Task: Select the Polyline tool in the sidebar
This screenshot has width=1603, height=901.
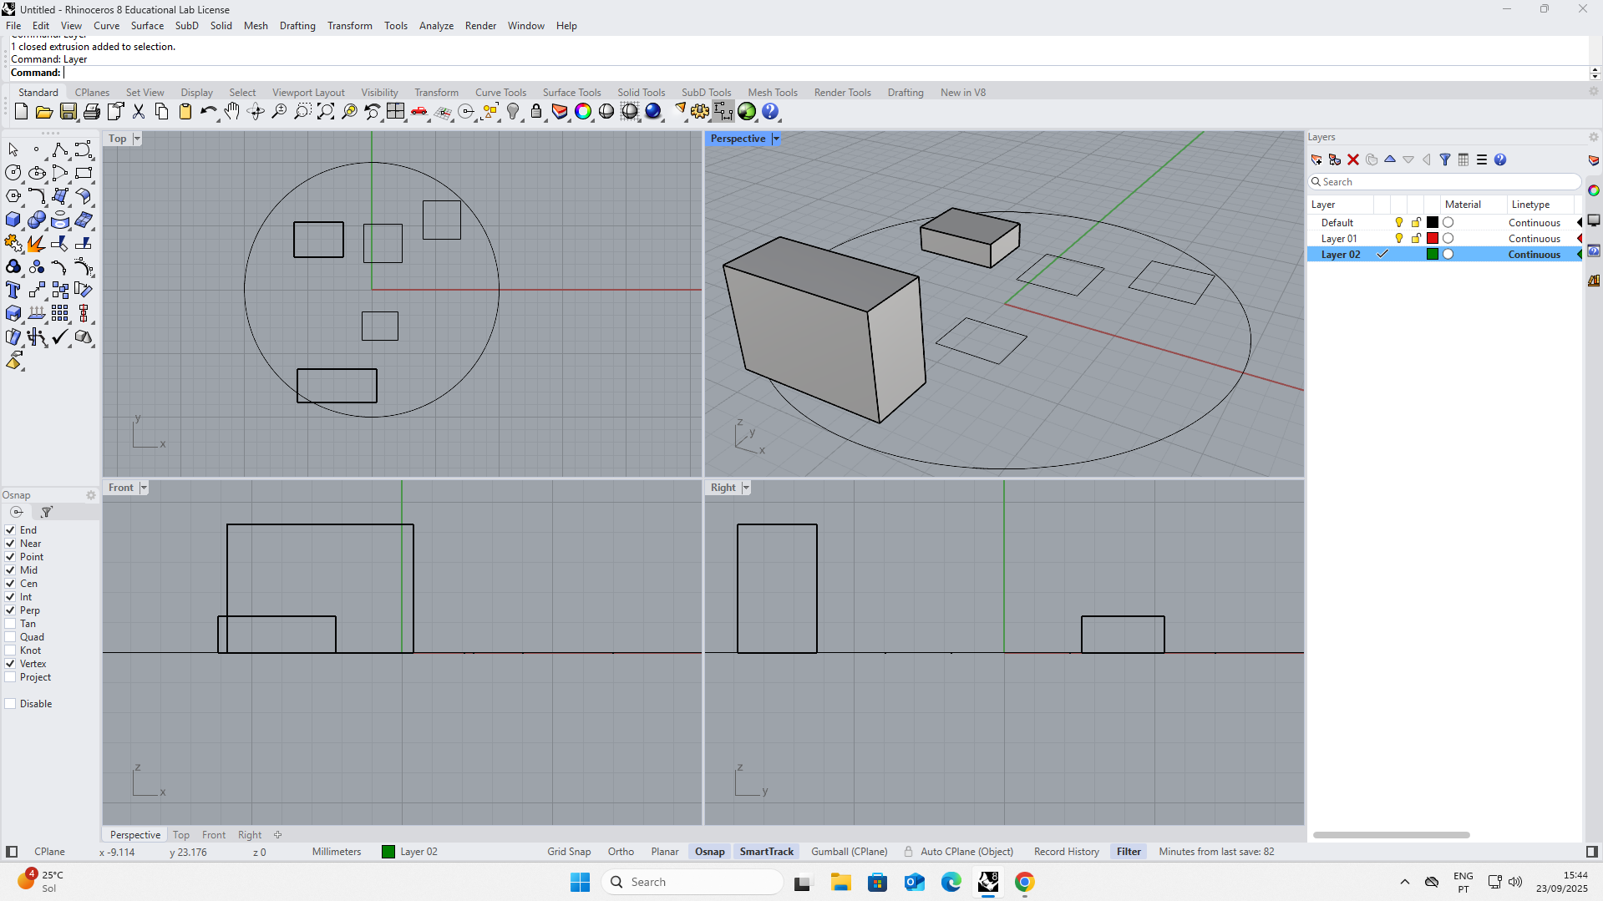Action: click(x=60, y=150)
